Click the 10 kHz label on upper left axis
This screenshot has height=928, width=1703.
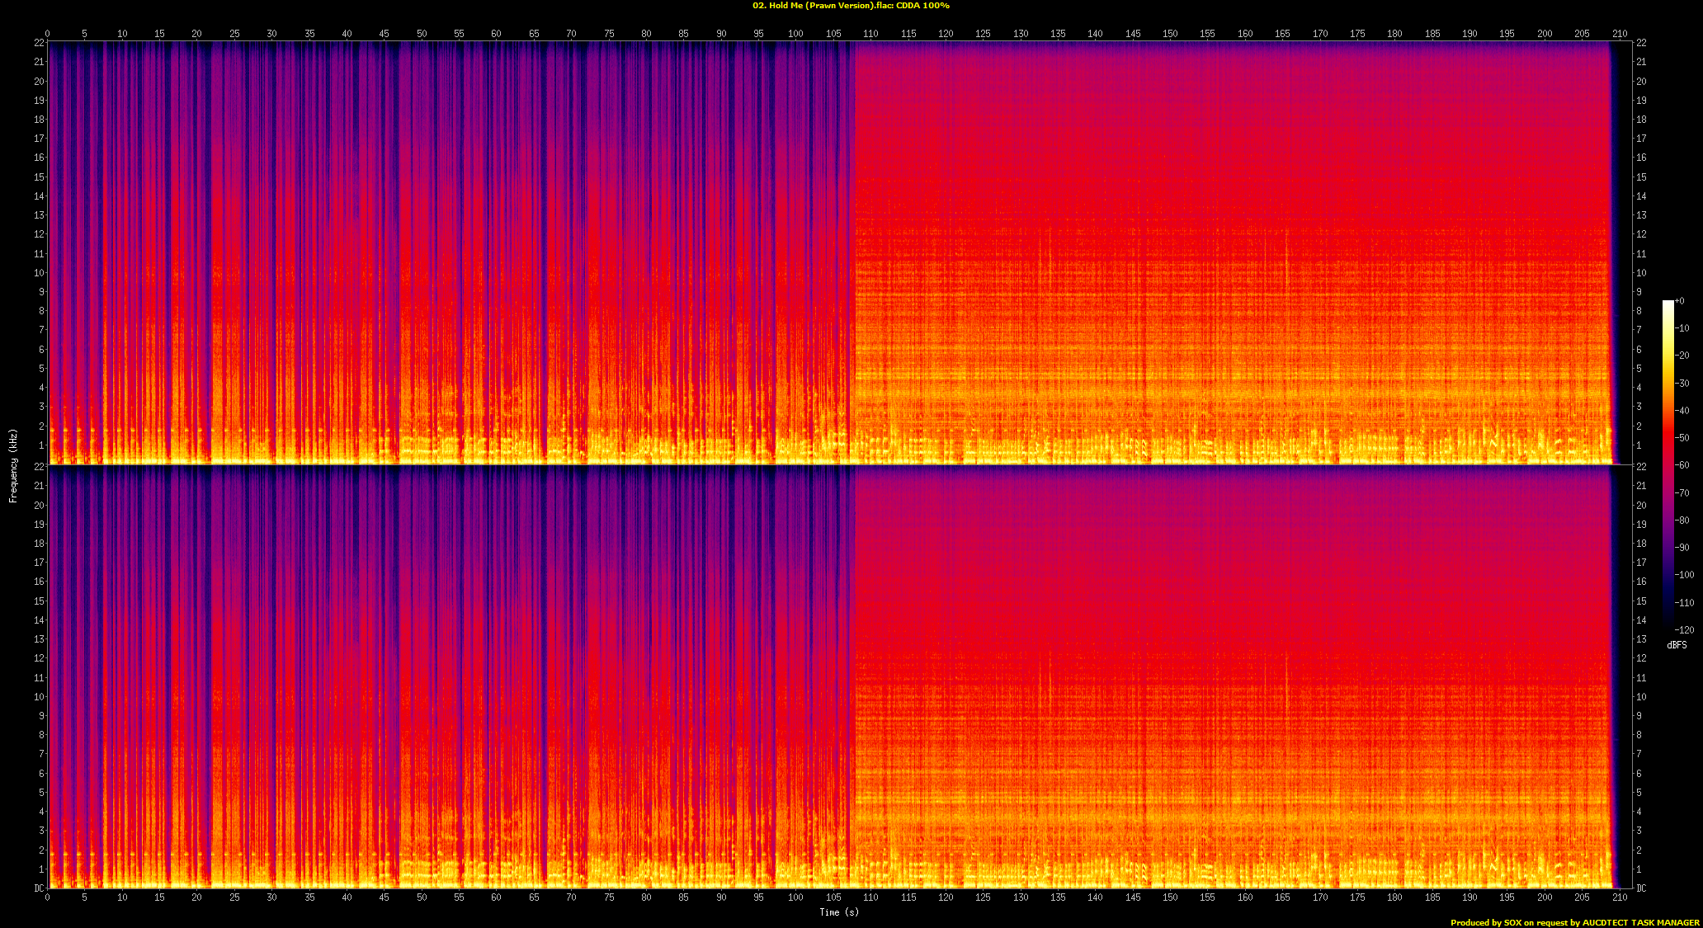39,273
